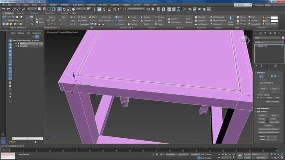Switch to the Freeform ribbon tab
The height and width of the screenshot is (160, 285).
click(x=21, y=13)
